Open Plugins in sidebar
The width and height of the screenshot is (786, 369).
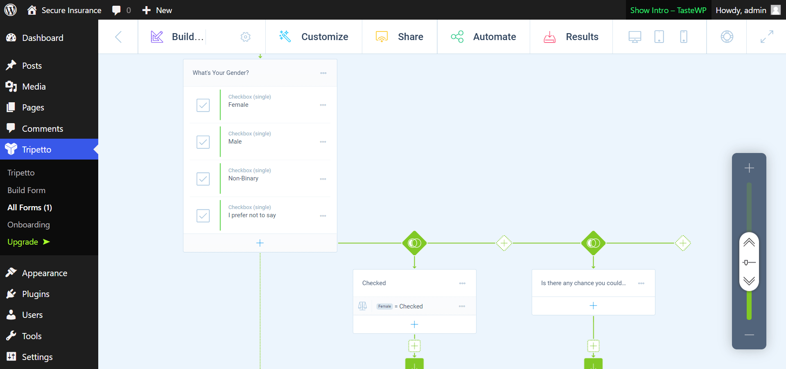(49, 294)
